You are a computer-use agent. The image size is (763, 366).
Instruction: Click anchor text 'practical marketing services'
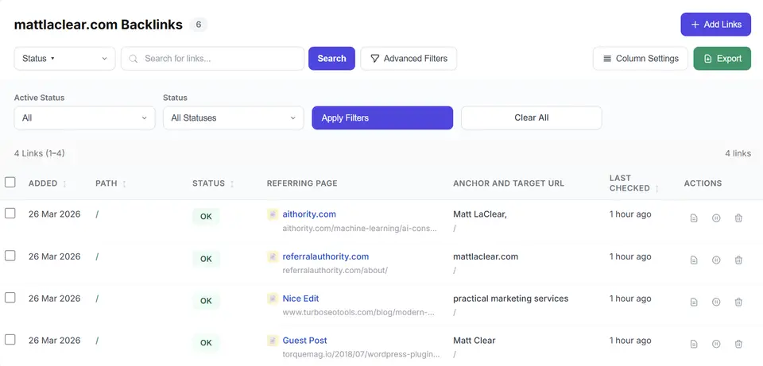click(510, 299)
